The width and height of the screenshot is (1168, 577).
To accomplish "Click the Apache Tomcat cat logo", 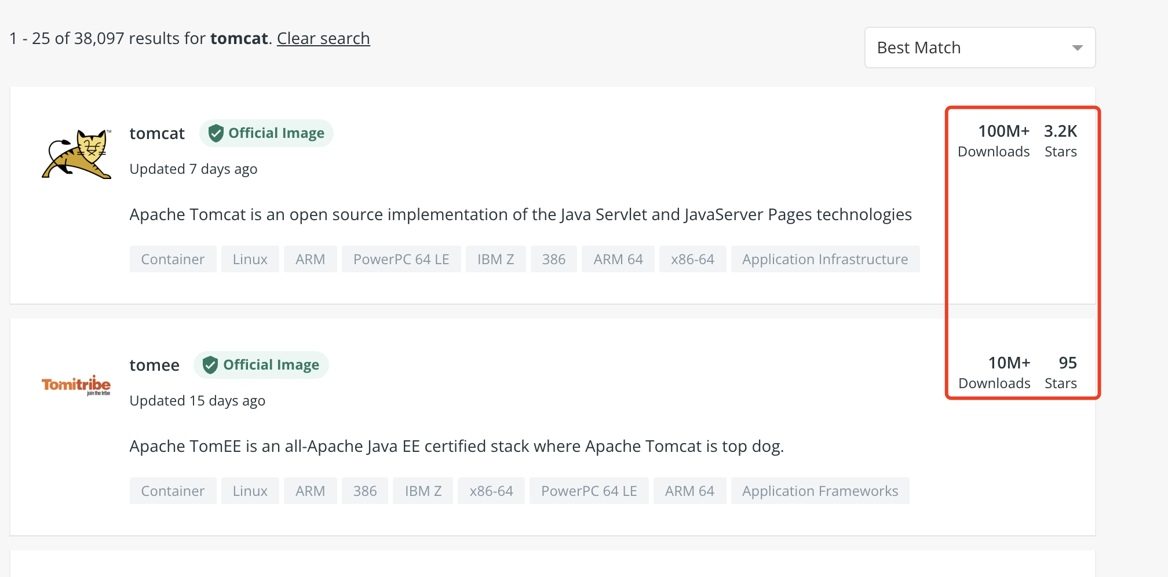I will [76, 154].
